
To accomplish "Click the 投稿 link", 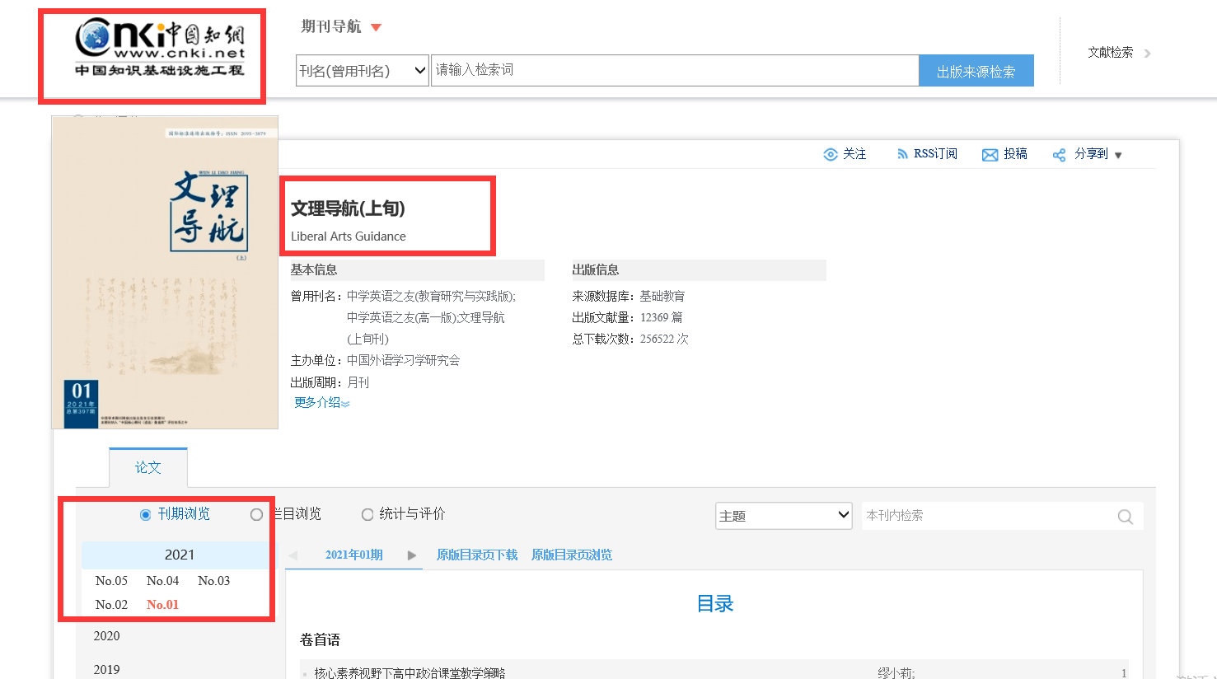I will click(1015, 154).
